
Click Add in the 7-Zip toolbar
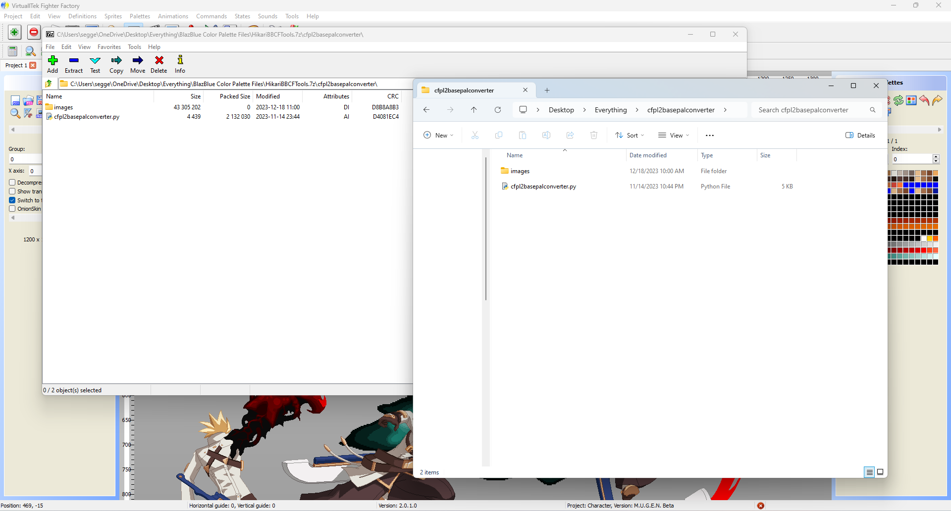pyautogui.click(x=53, y=64)
